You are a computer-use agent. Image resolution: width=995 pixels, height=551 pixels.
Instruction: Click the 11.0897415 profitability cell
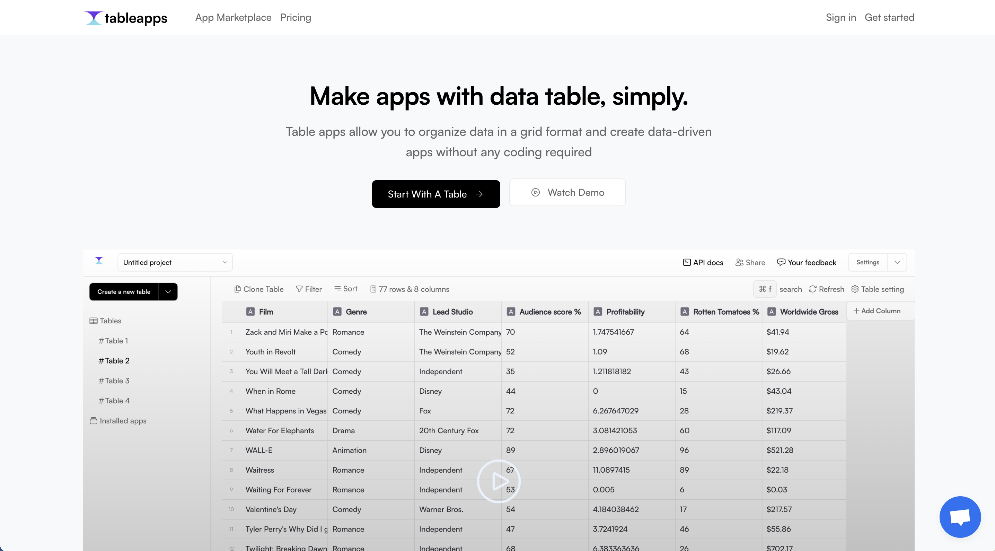[632, 470]
